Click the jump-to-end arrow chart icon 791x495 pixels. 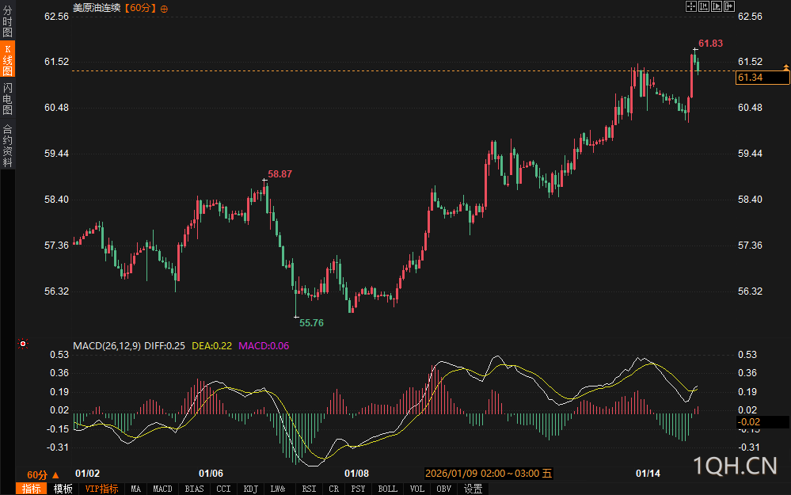pos(728,6)
